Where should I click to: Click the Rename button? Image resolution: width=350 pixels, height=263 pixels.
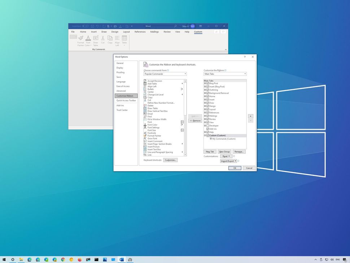click(239, 151)
